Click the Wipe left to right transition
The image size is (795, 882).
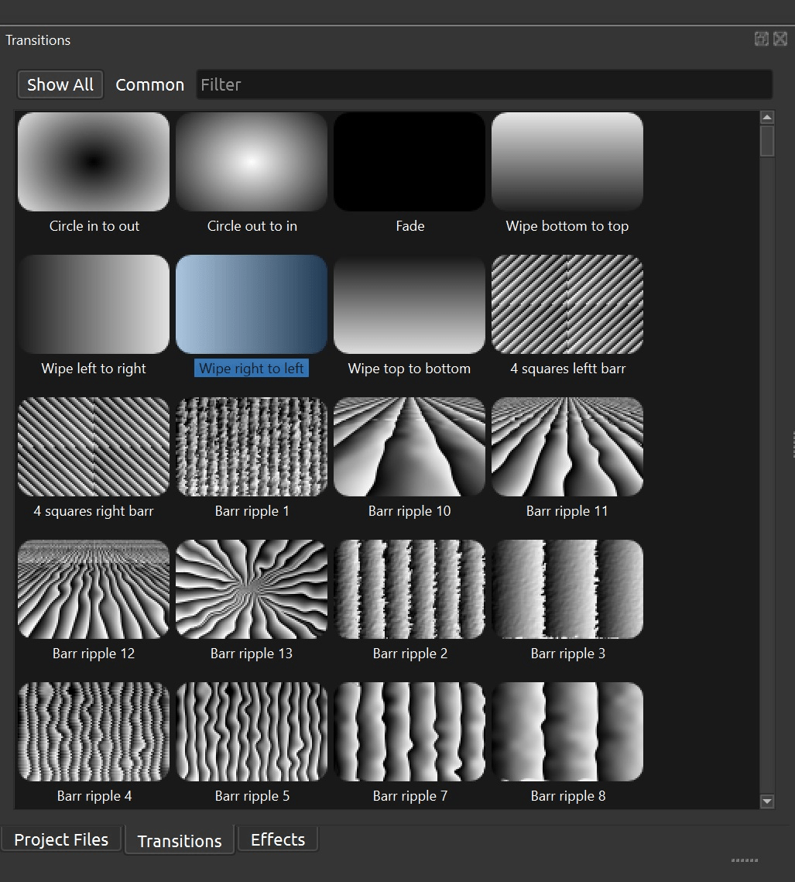click(94, 304)
